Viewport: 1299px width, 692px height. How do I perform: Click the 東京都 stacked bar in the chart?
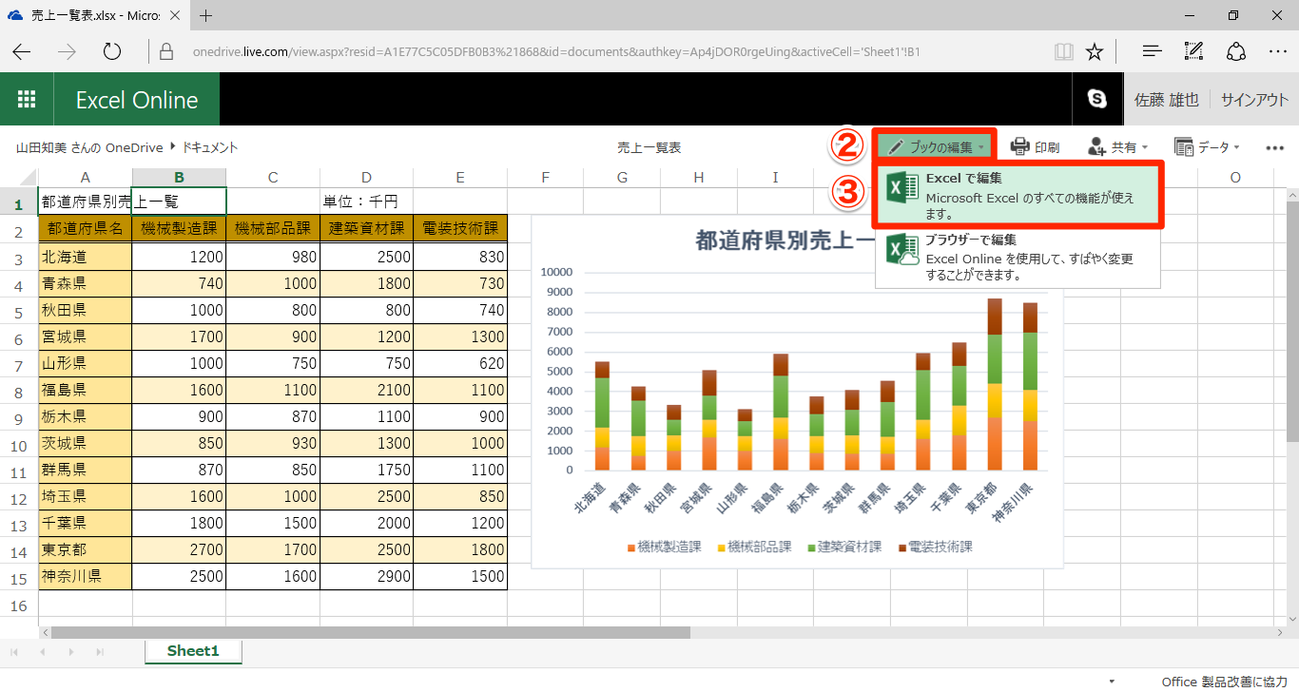coord(994,384)
